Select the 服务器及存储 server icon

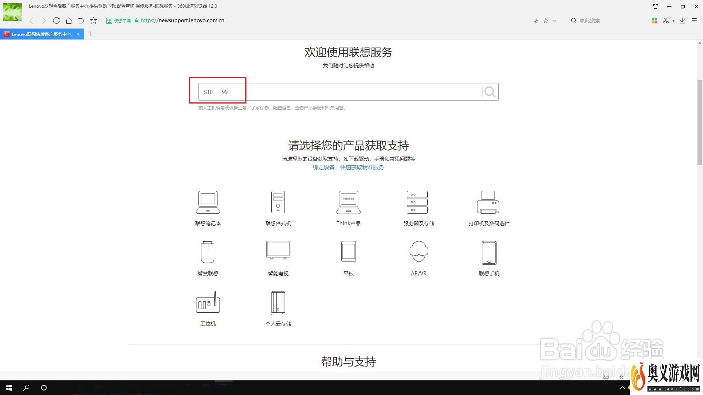click(417, 202)
